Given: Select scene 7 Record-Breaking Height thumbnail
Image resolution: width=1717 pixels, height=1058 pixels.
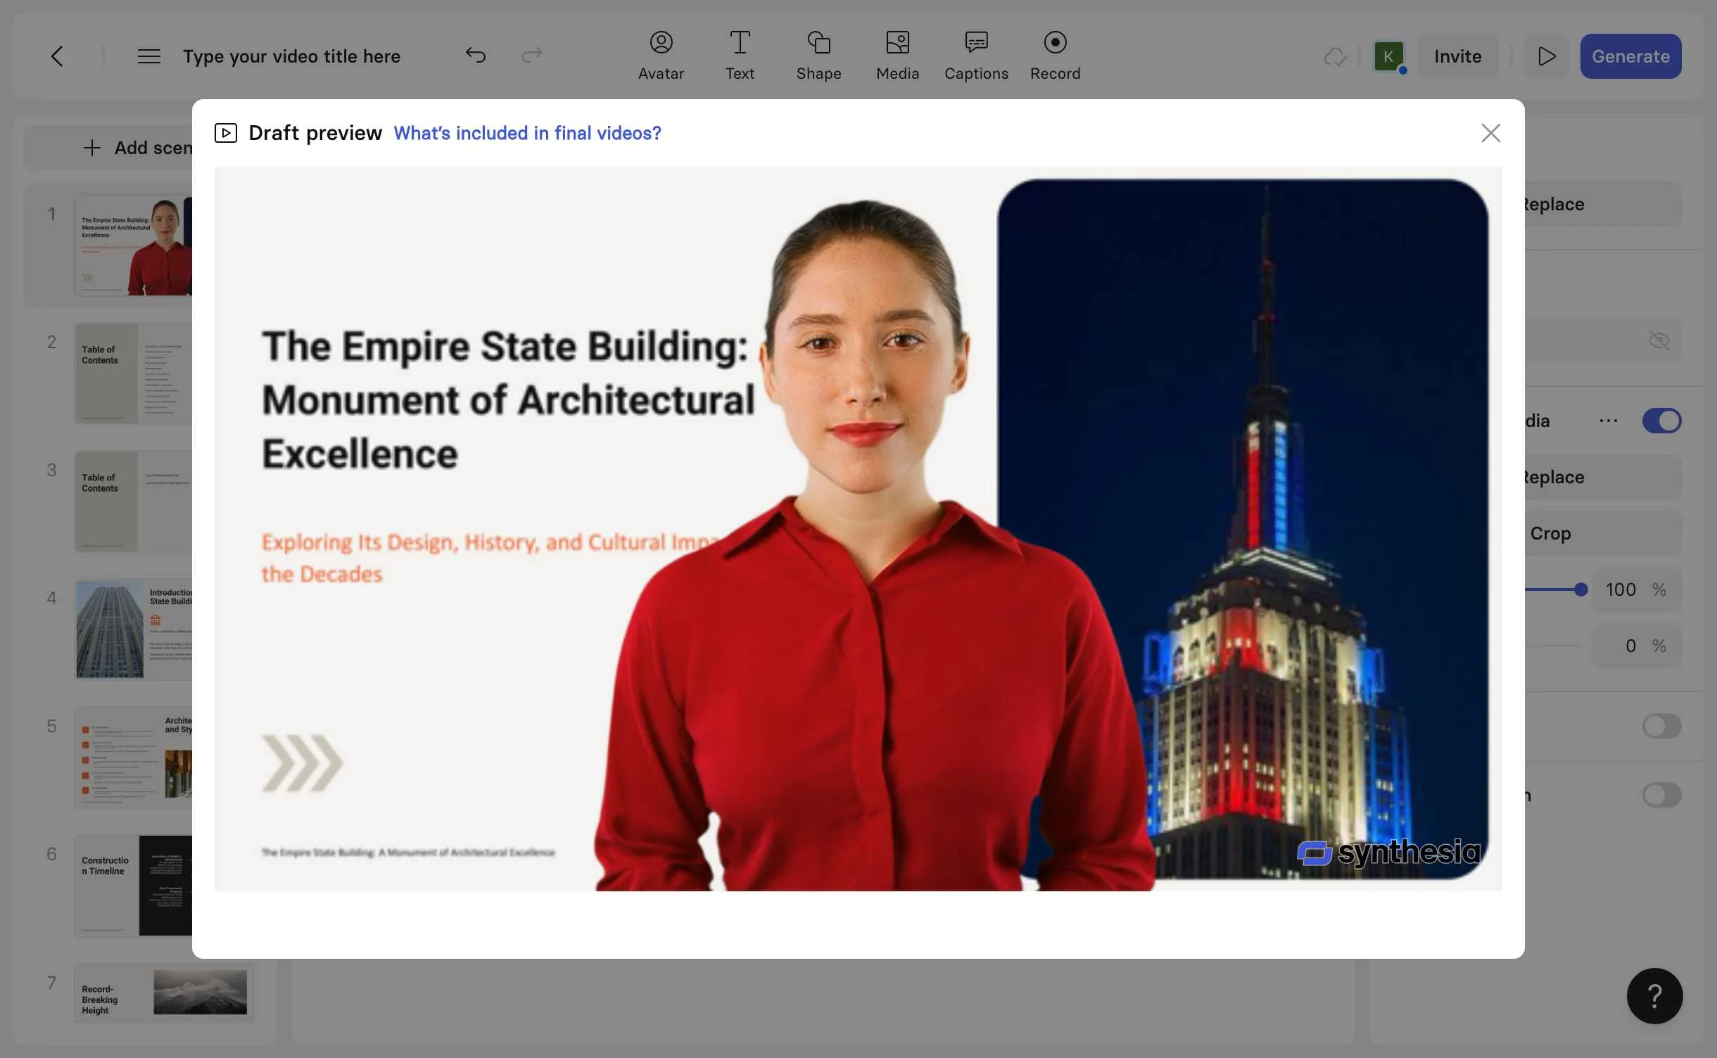Looking at the screenshot, I should (x=164, y=993).
